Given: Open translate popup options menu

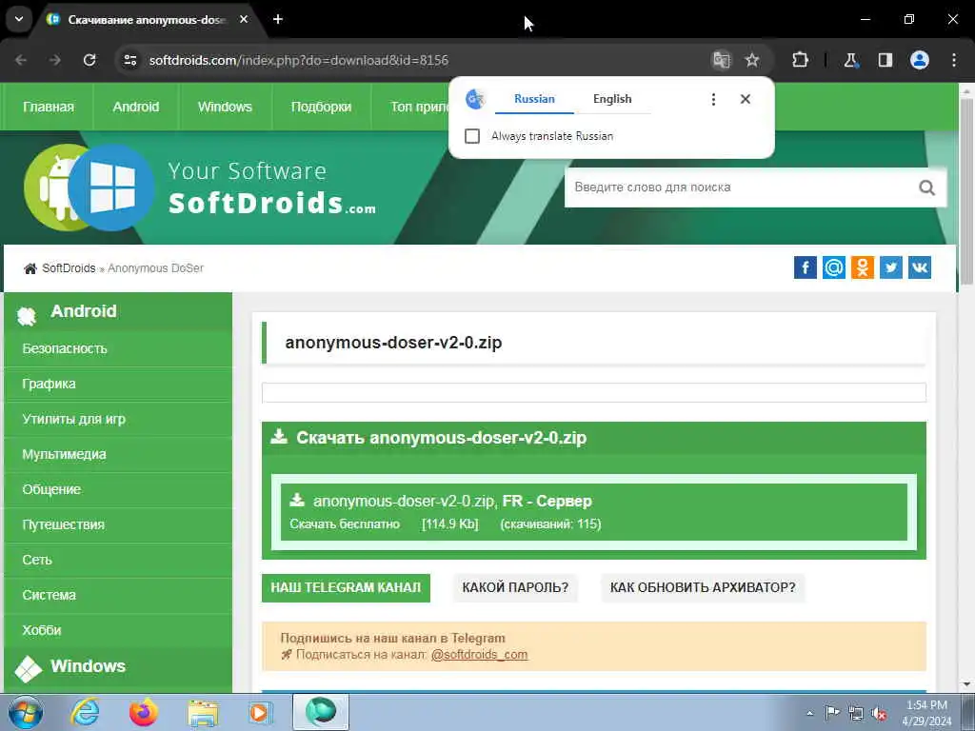Looking at the screenshot, I should pos(713,99).
